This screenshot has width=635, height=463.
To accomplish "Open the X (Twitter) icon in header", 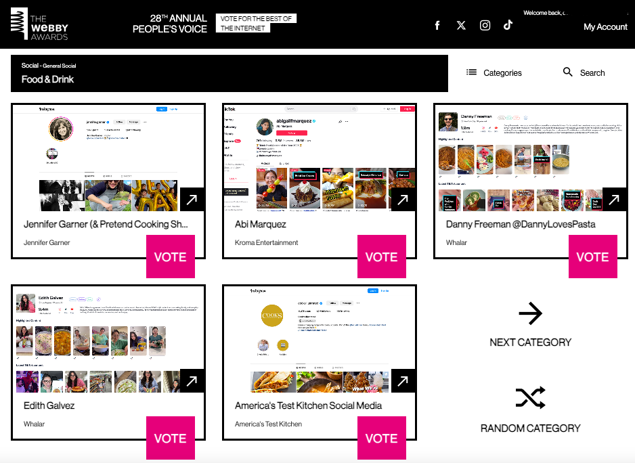I will tap(461, 26).
